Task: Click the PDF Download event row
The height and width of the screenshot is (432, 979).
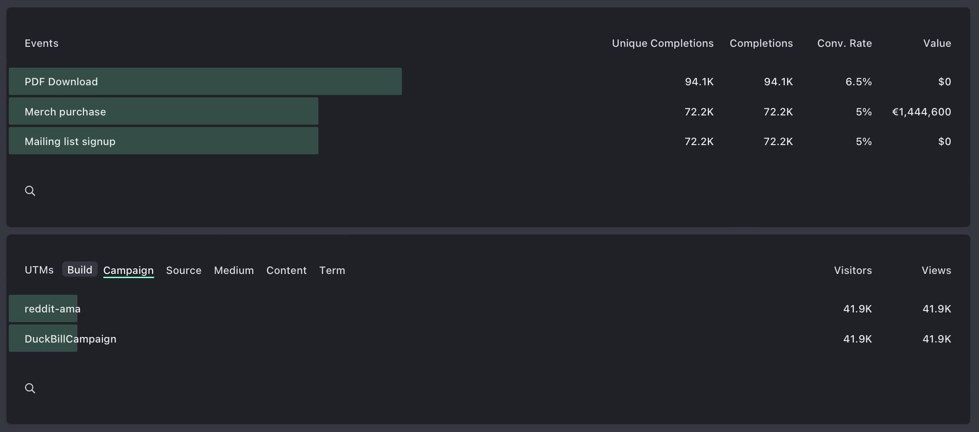Action: [x=61, y=82]
